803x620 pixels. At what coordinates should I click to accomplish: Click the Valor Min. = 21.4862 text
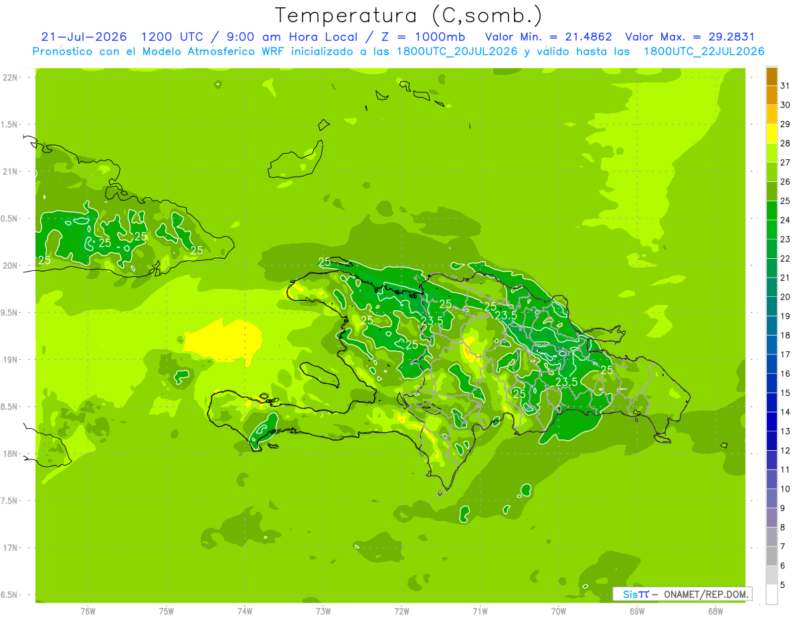pos(548,37)
